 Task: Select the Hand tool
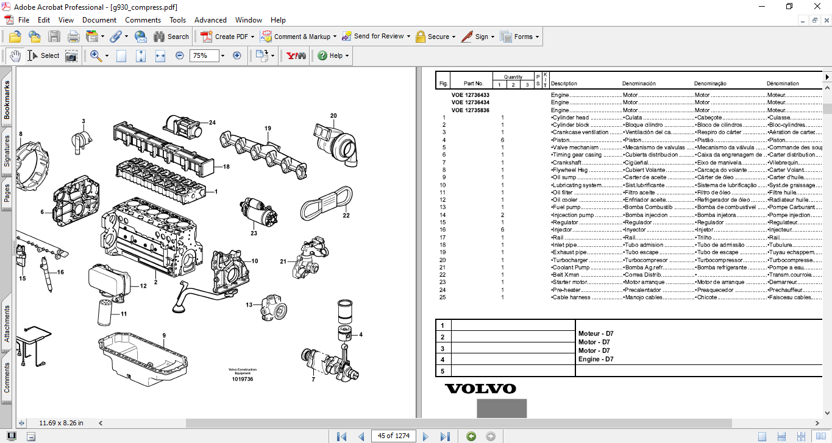point(15,55)
